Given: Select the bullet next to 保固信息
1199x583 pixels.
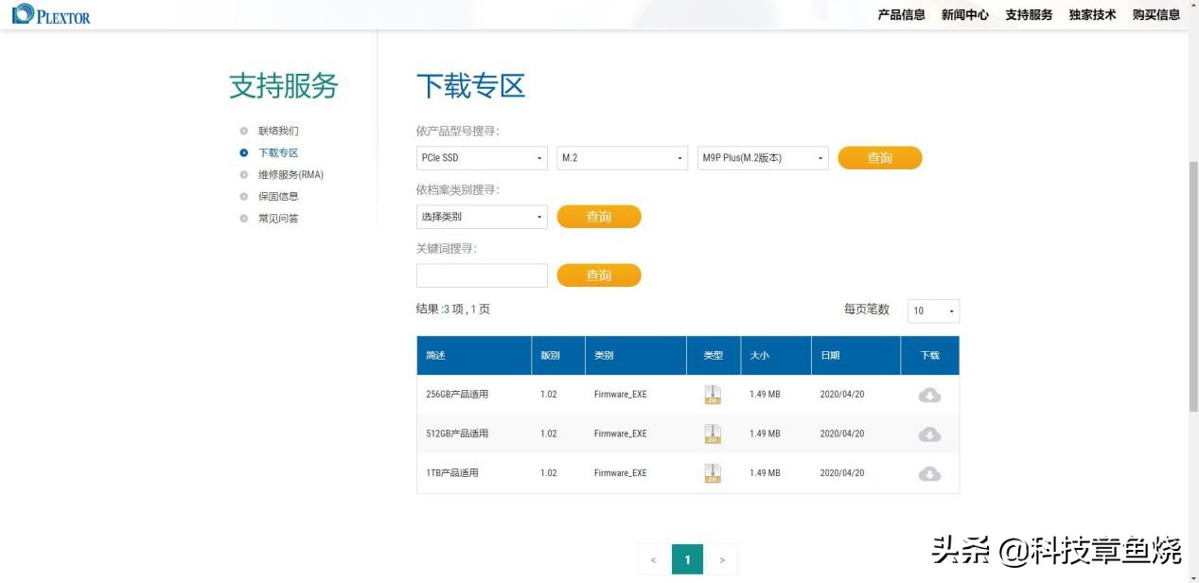Looking at the screenshot, I should coord(246,196).
